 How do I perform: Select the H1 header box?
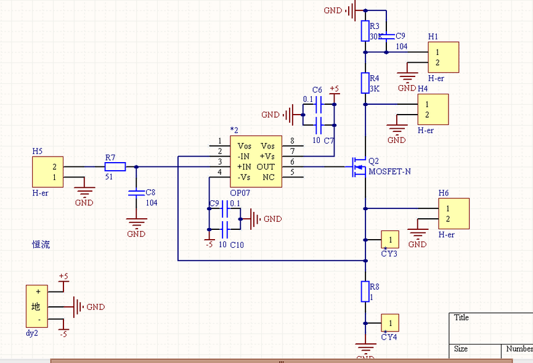[x=444, y=57]
